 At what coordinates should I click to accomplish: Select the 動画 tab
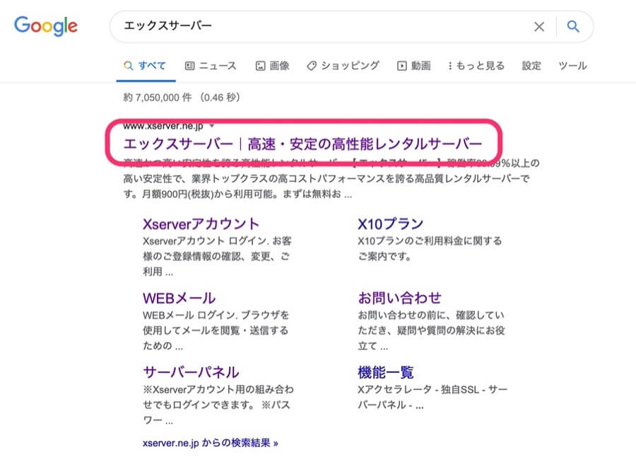pos(413,66)
